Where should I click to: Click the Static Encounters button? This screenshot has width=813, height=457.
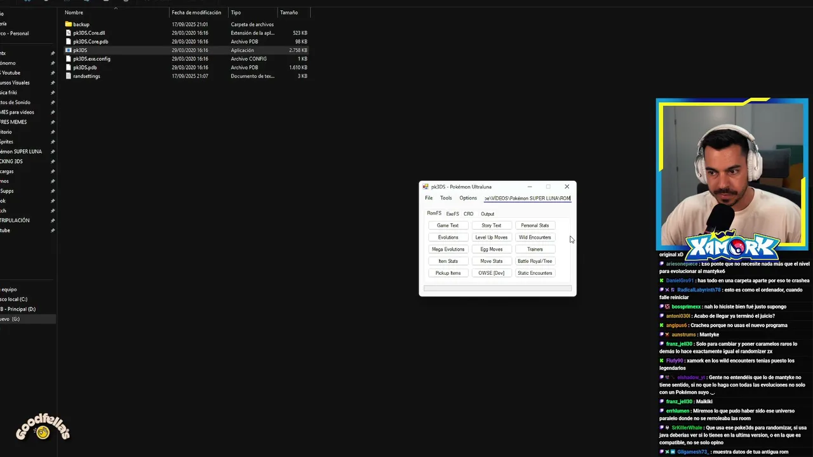pyautogui.click(x=535, y=273)
